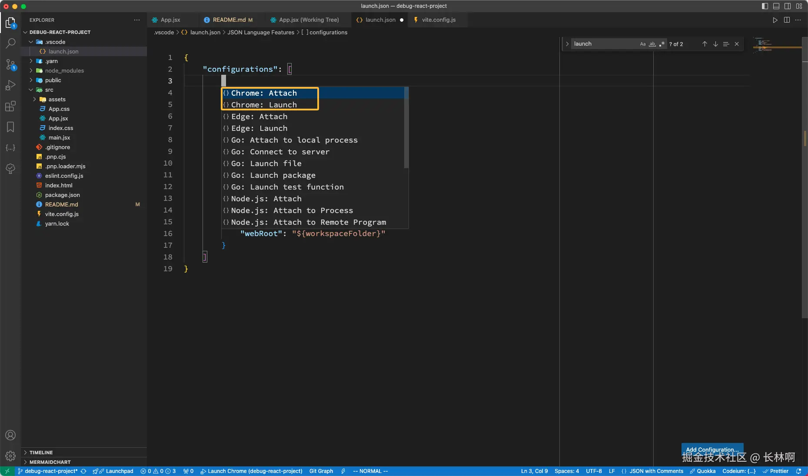Viewport: 808px width, 476px height.
Task: Click the Run play icon in editor toolbar
Action: tap(775, 20)
